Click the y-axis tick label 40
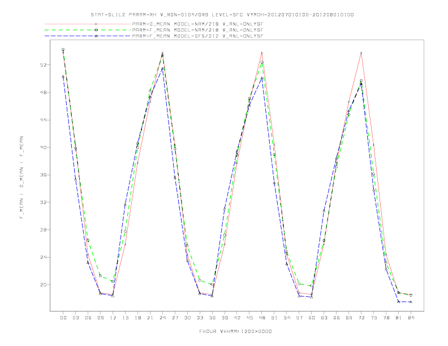This screenshot has width=448, height=346. 43,148
